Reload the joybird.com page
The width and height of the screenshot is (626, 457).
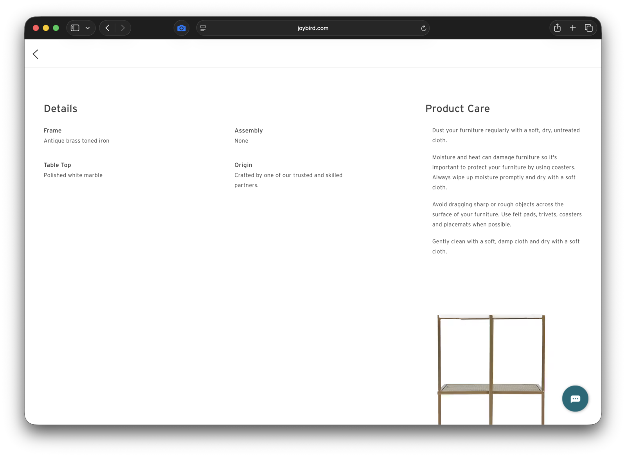tap(423, 28)
